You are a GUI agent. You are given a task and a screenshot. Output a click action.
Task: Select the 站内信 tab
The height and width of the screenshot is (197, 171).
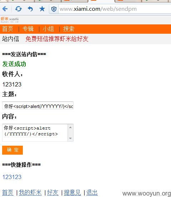pyautogui.click(x=10, y=39)
